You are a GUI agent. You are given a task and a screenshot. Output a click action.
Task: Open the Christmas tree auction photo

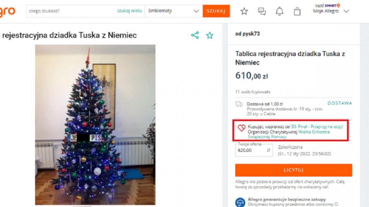(x=95, y=125)
